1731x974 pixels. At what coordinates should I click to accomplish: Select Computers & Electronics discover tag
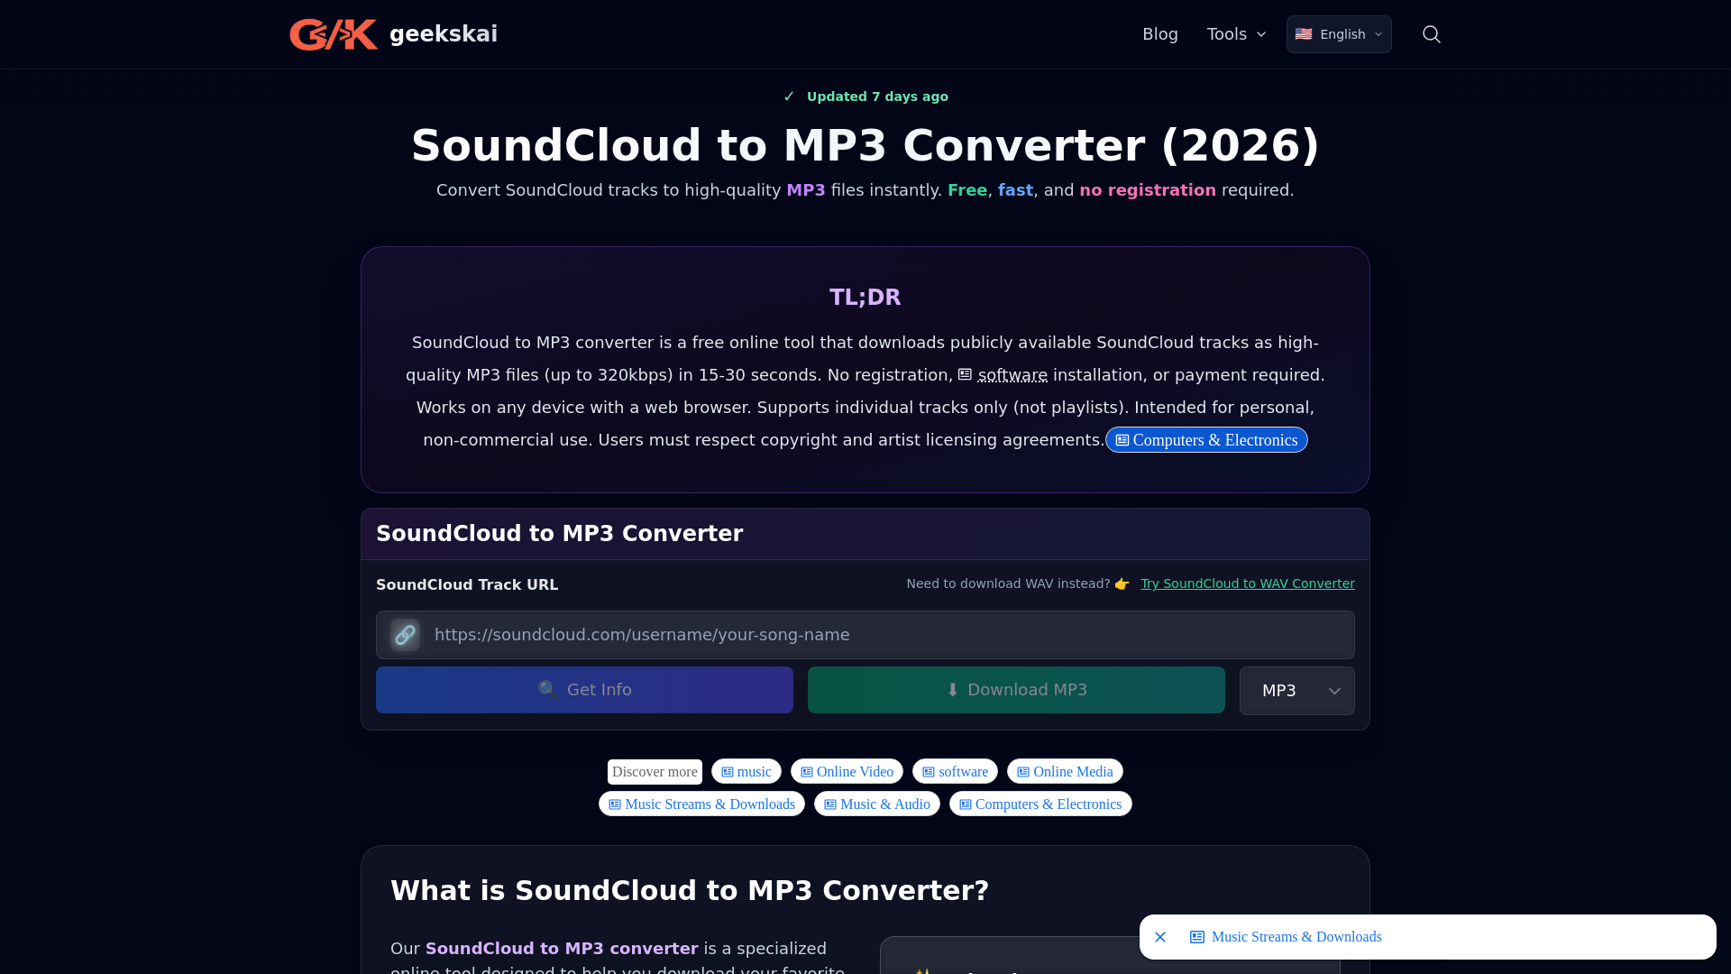pyautogui.click(x=1040, y=804)
